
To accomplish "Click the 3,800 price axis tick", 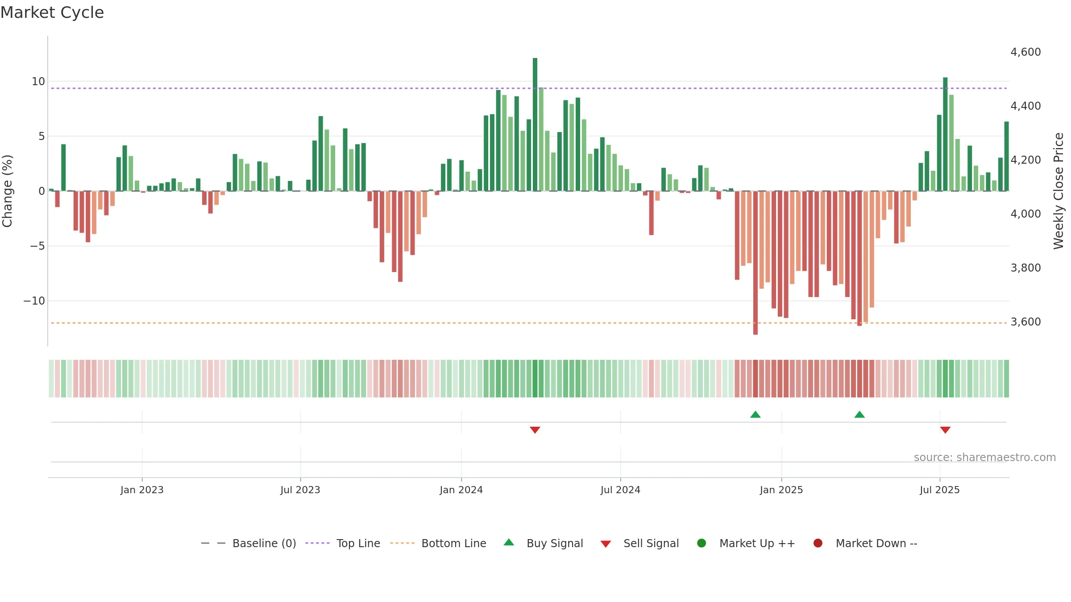I will (1025, 268).
